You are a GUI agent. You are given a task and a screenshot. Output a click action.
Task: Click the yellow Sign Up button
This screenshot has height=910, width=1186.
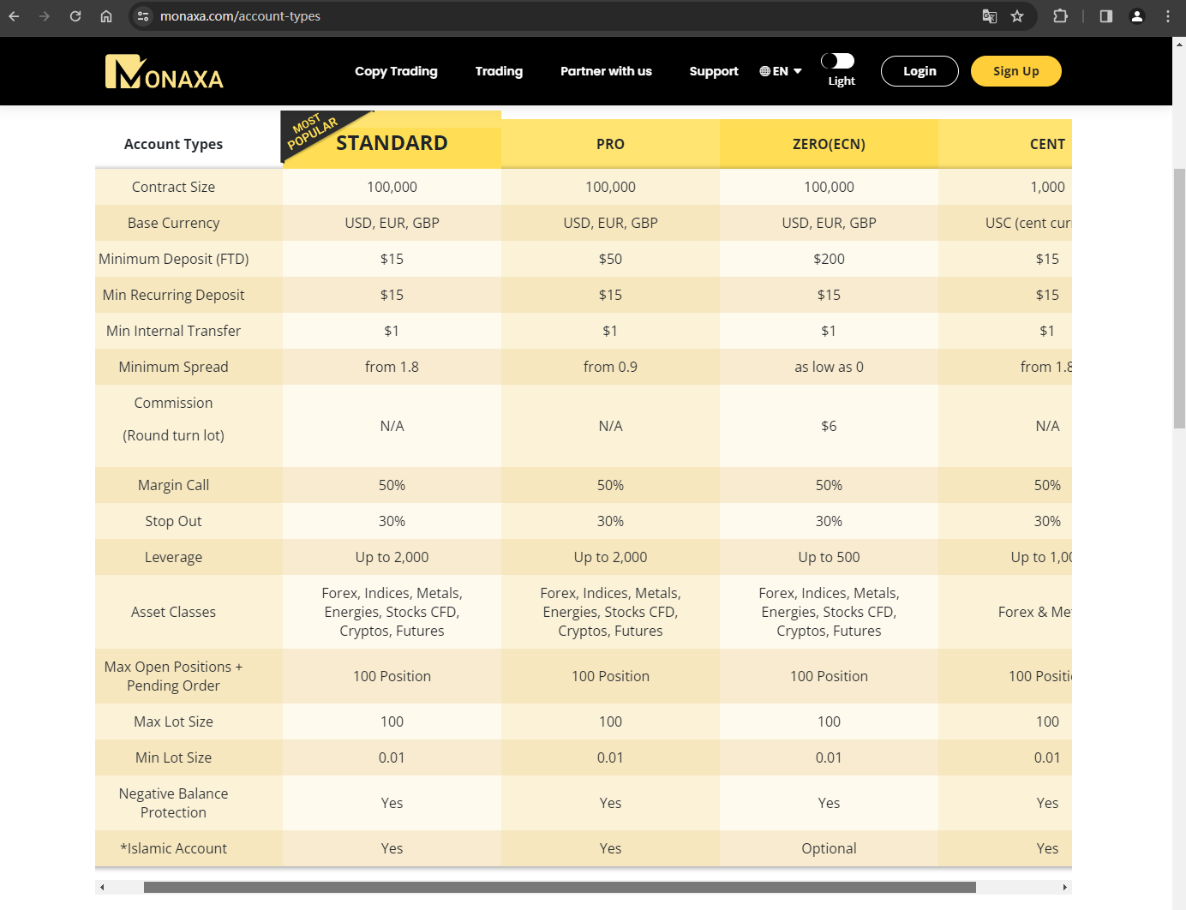tap(1016, 71)
